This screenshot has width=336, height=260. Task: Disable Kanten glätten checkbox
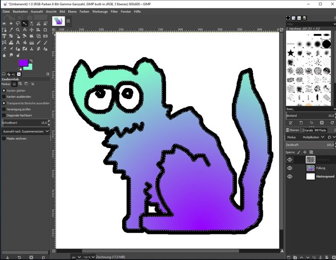point(4,90)
